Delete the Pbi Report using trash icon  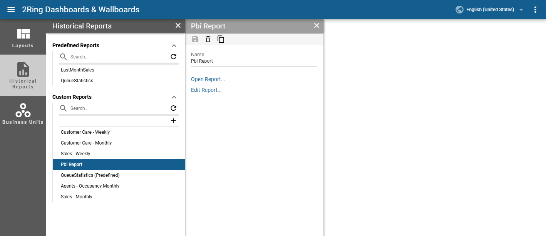tap(208, 39)
